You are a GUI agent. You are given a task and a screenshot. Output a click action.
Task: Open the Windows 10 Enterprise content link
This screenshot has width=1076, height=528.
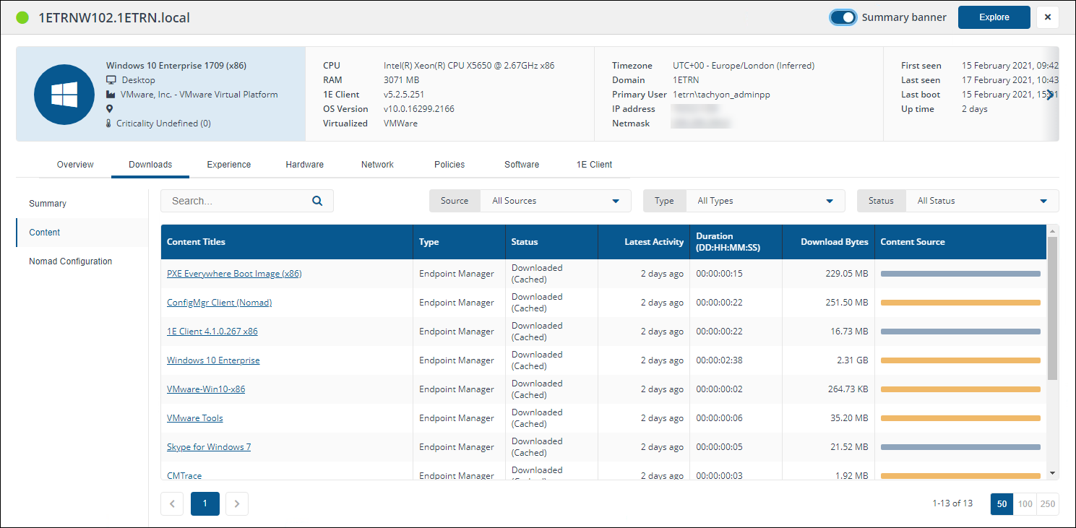click(x=213, y=360)
